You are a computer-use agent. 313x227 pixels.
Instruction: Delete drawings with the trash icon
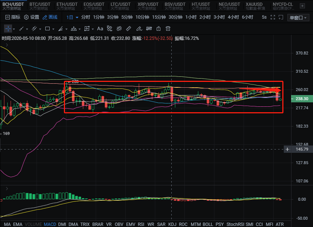coord(168,29)
